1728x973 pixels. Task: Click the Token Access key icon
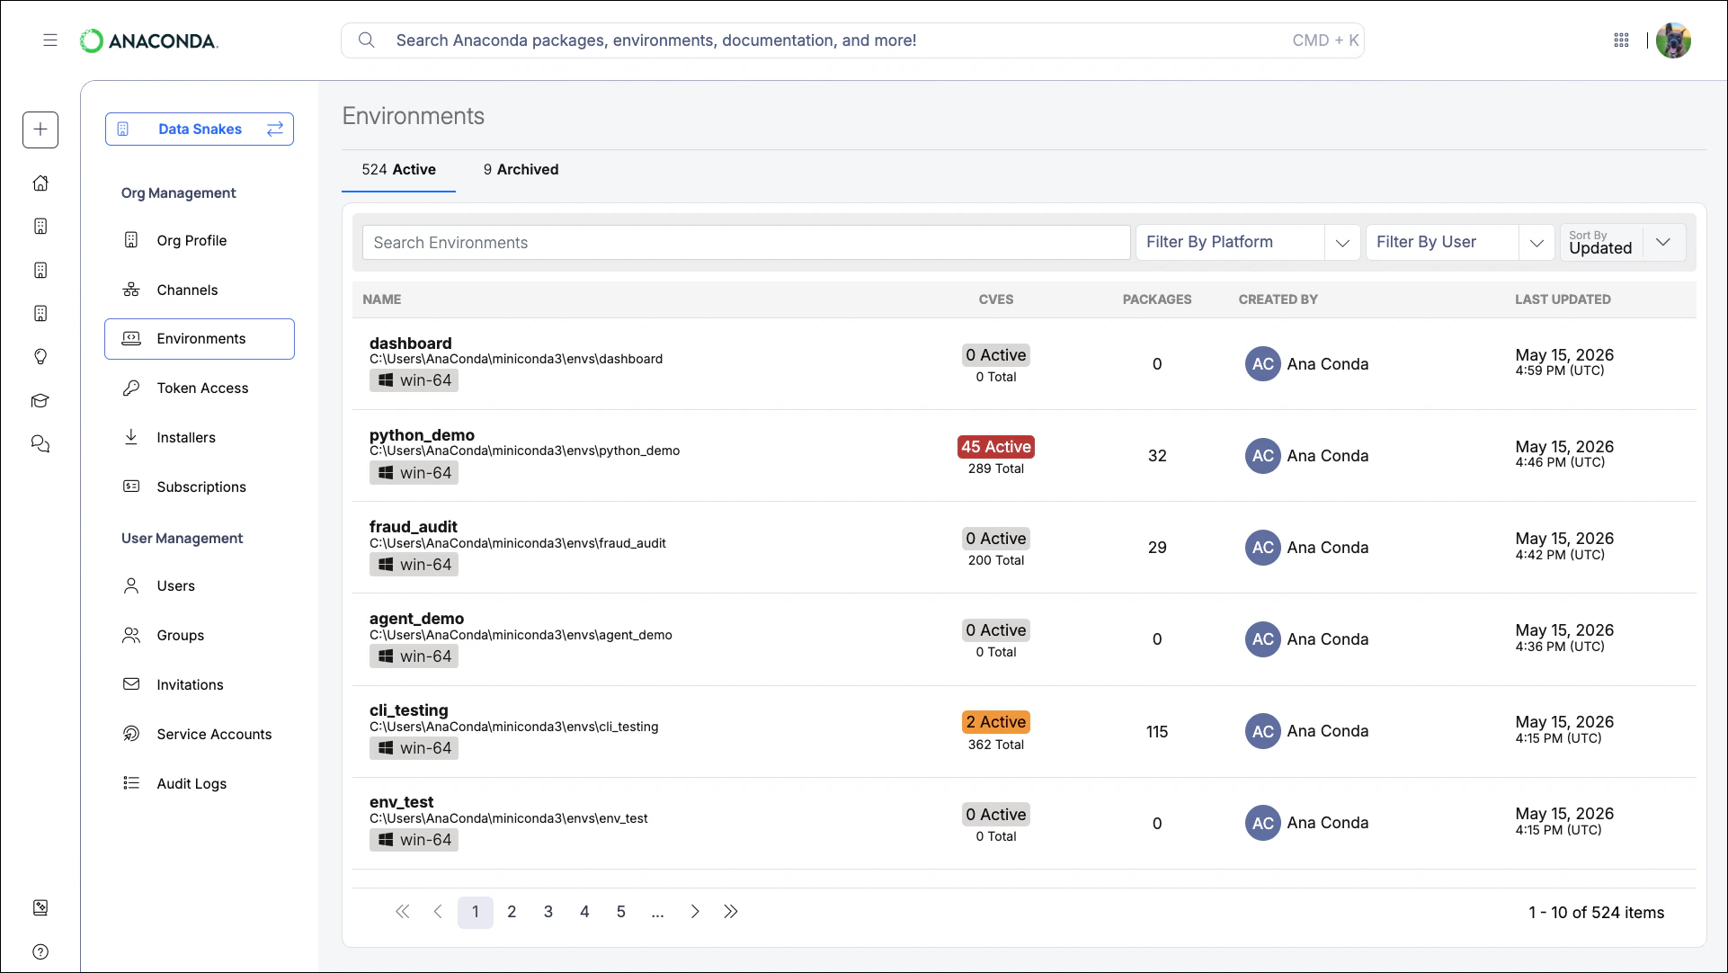(131, 388)
